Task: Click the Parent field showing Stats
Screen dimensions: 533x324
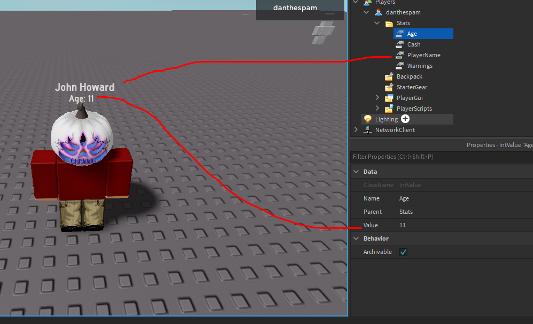Action: pyautogui.click(x=465, y=212)
